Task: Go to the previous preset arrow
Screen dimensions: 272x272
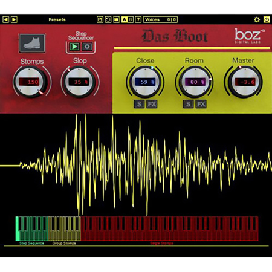Action: pos(6,19)
